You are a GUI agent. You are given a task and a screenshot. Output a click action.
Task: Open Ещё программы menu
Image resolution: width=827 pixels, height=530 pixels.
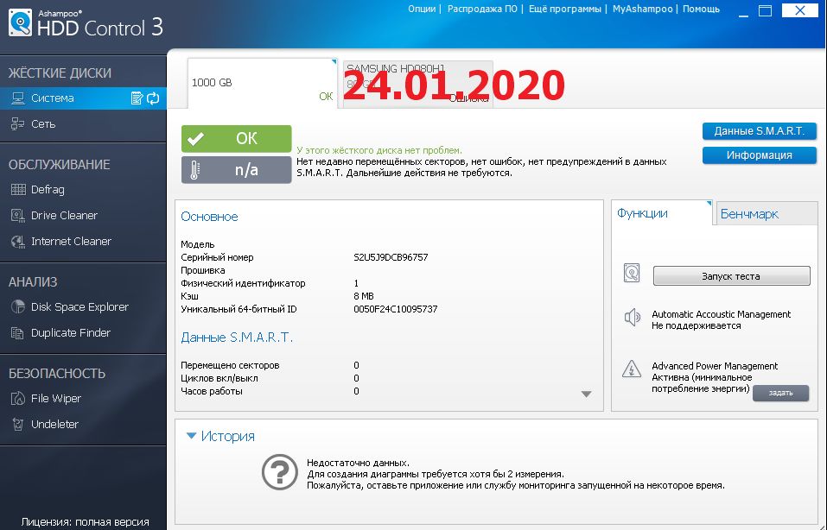(x=564, y=9)
